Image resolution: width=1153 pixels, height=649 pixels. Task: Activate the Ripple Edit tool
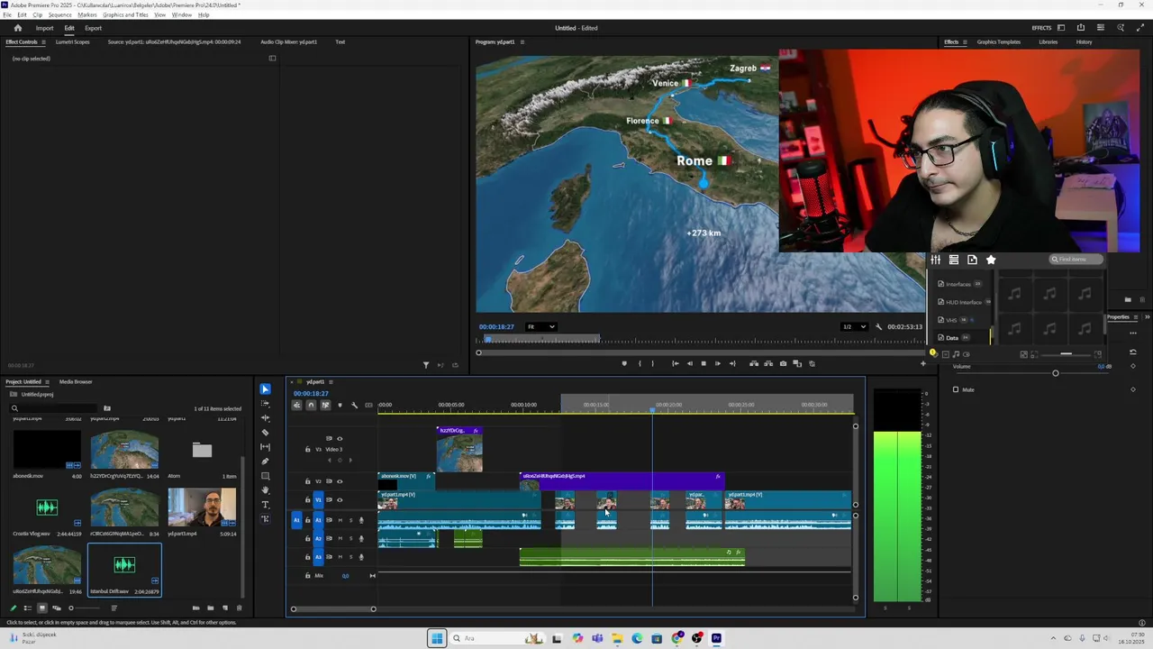pos(265,417)
